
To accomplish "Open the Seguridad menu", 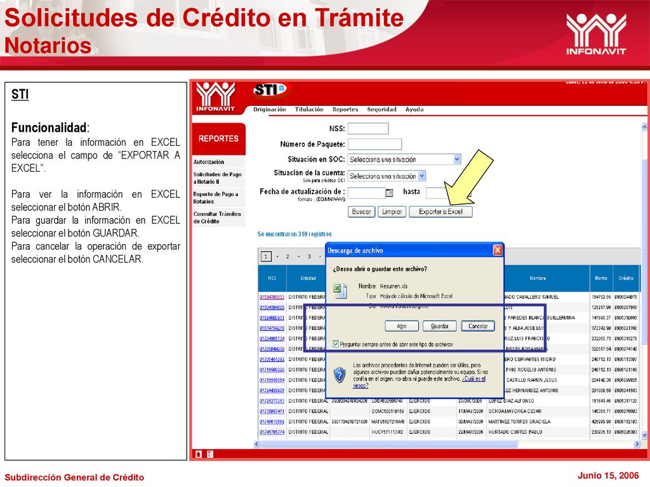I will [x=381, y=109].
